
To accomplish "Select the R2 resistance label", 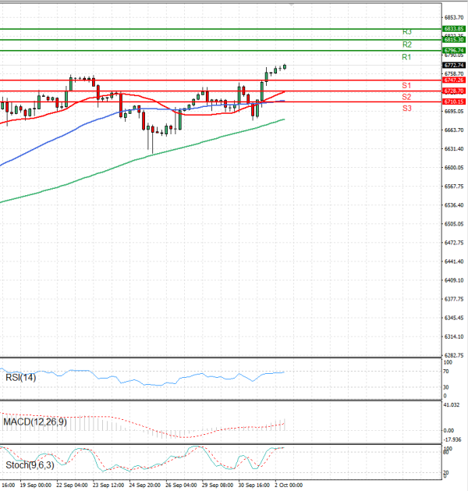I will click(406, 44).
